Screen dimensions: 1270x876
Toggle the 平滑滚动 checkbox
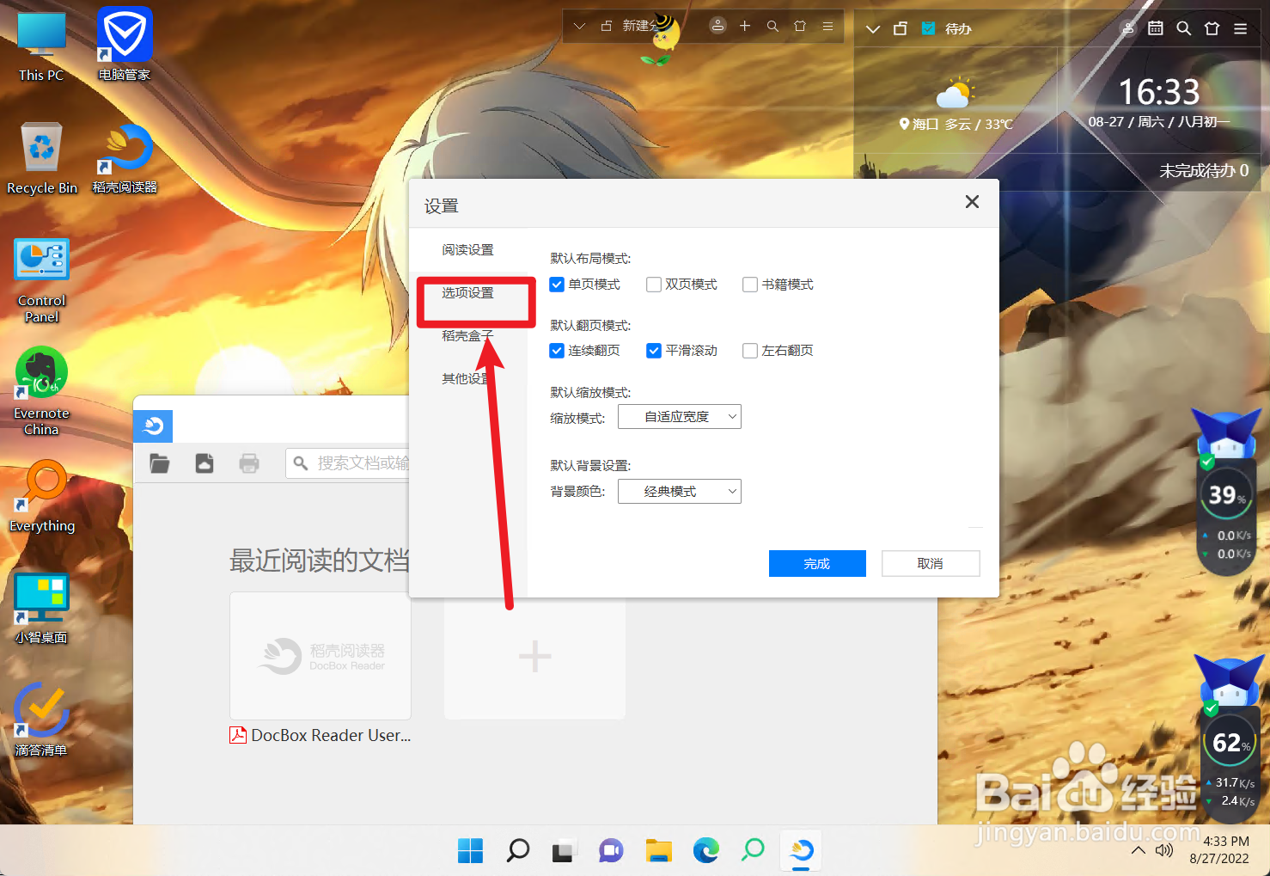pos(654,351)
